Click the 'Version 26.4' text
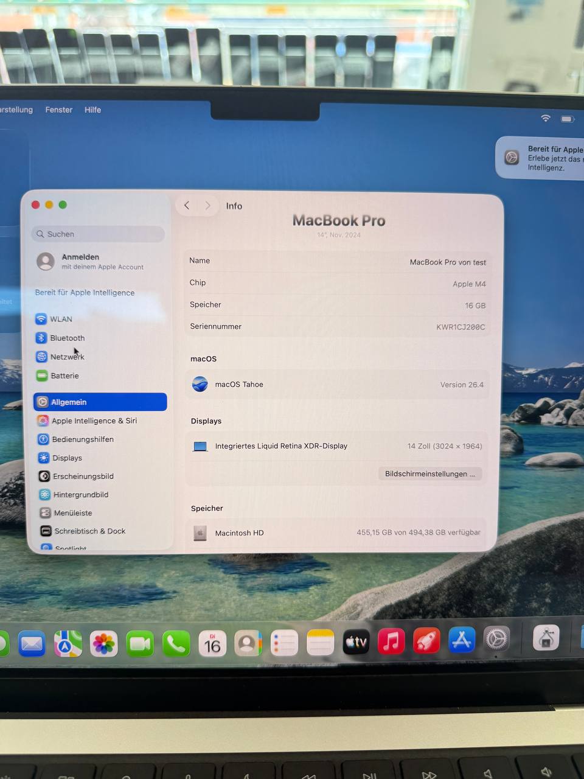Screen dimensions: 584x779 (x=462, y=385)
